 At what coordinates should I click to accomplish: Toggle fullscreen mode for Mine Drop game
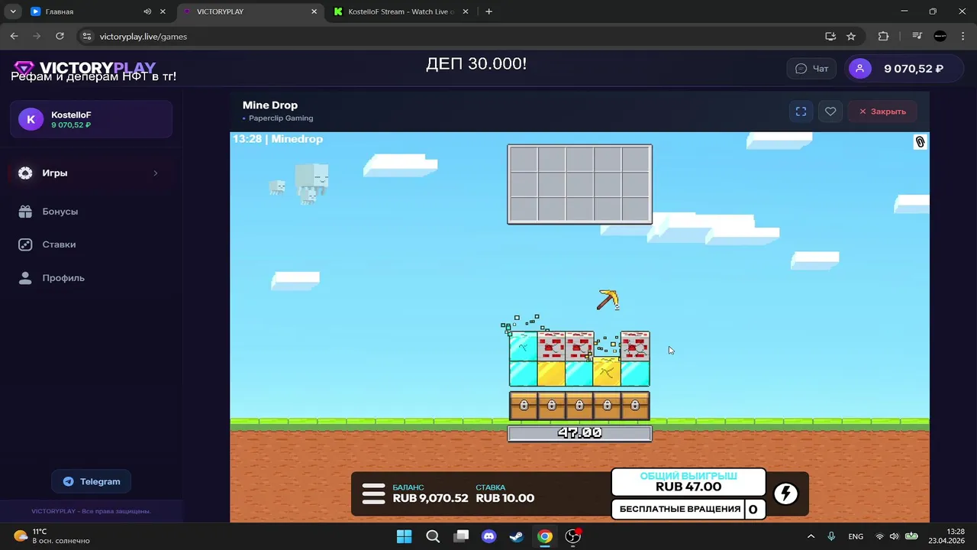pos(801,112)
